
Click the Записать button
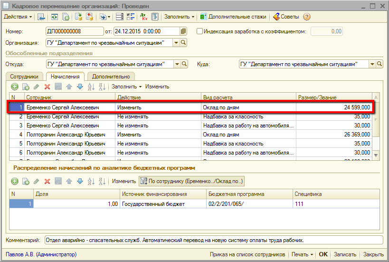345,254
